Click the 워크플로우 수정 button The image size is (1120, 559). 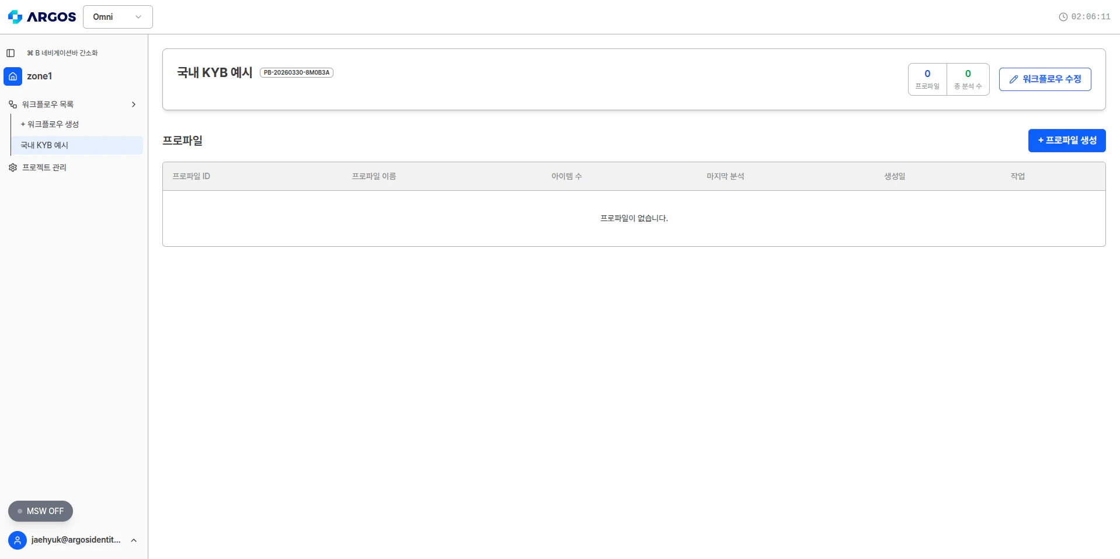pos(1045,79)
